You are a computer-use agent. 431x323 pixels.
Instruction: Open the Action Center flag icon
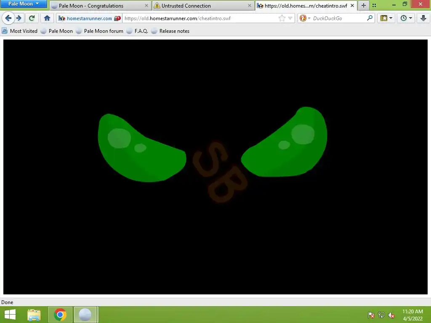tap(371, 315)
